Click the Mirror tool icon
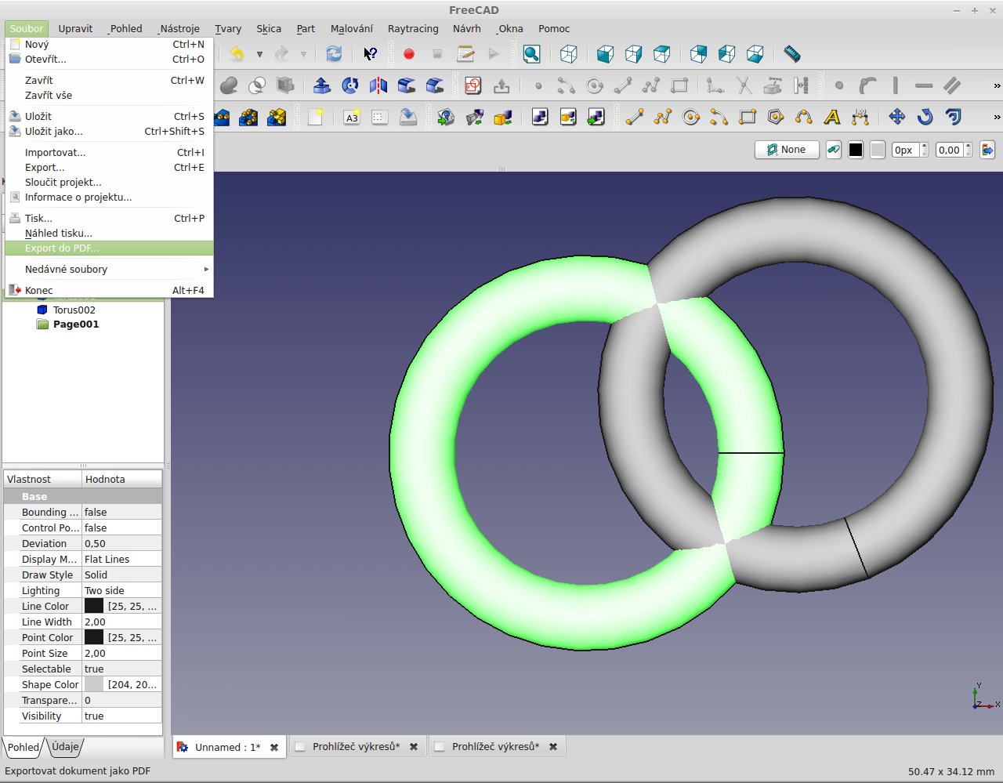The width and height of the screenshot is (1003, 783). click(x=378, y=85)
